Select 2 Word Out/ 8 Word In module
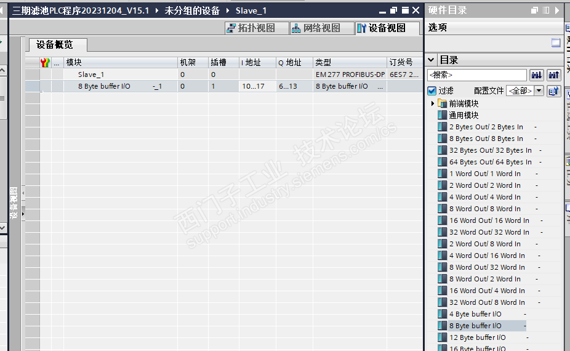The width and height of the screenshot is (570, 351). pos(485,244)
